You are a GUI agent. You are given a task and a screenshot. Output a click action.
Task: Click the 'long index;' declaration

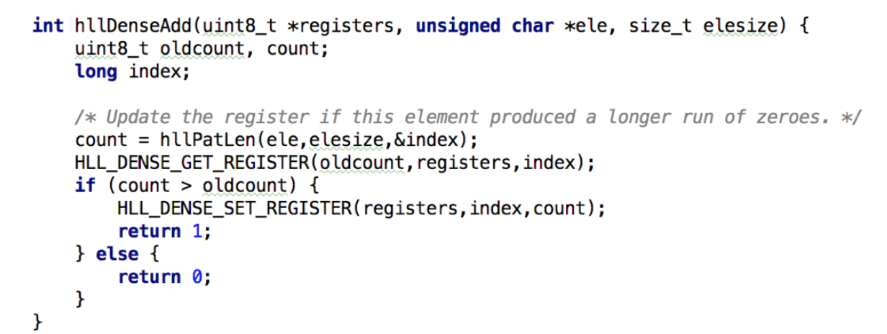coord(132,72)
